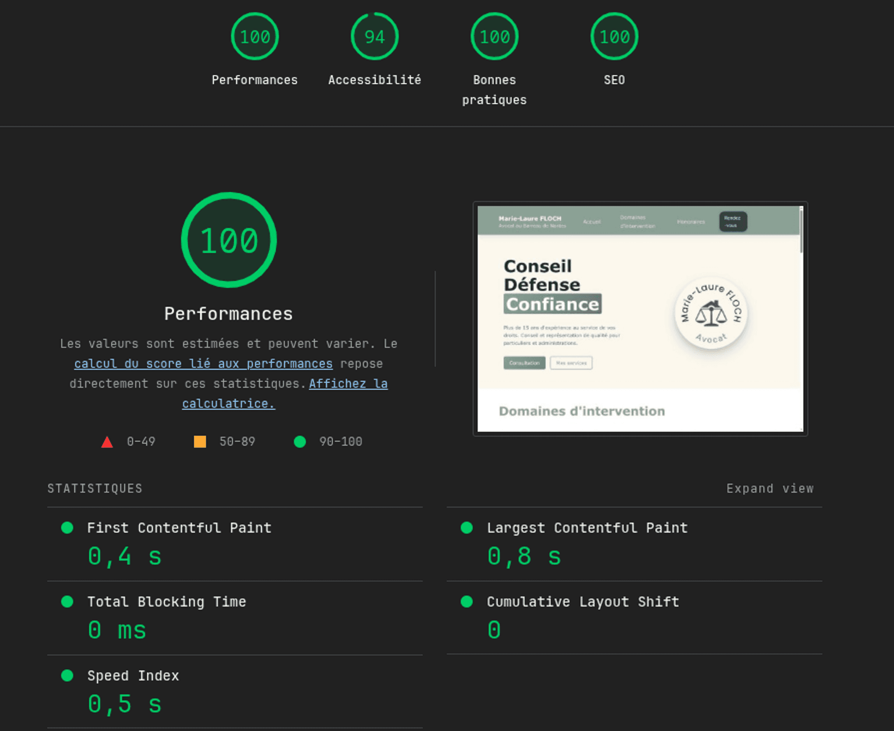Click the green circle 90-100 legend icon
This screenshot has width=894, height=731.
(300, 441)
